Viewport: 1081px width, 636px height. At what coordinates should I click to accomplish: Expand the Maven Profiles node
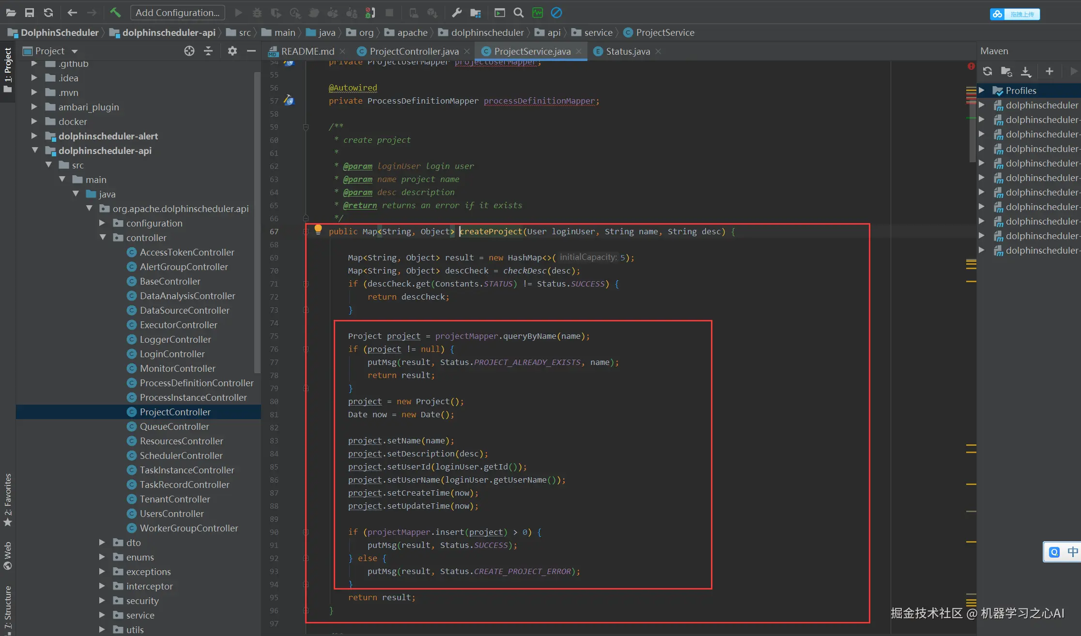tap(982, 91)
